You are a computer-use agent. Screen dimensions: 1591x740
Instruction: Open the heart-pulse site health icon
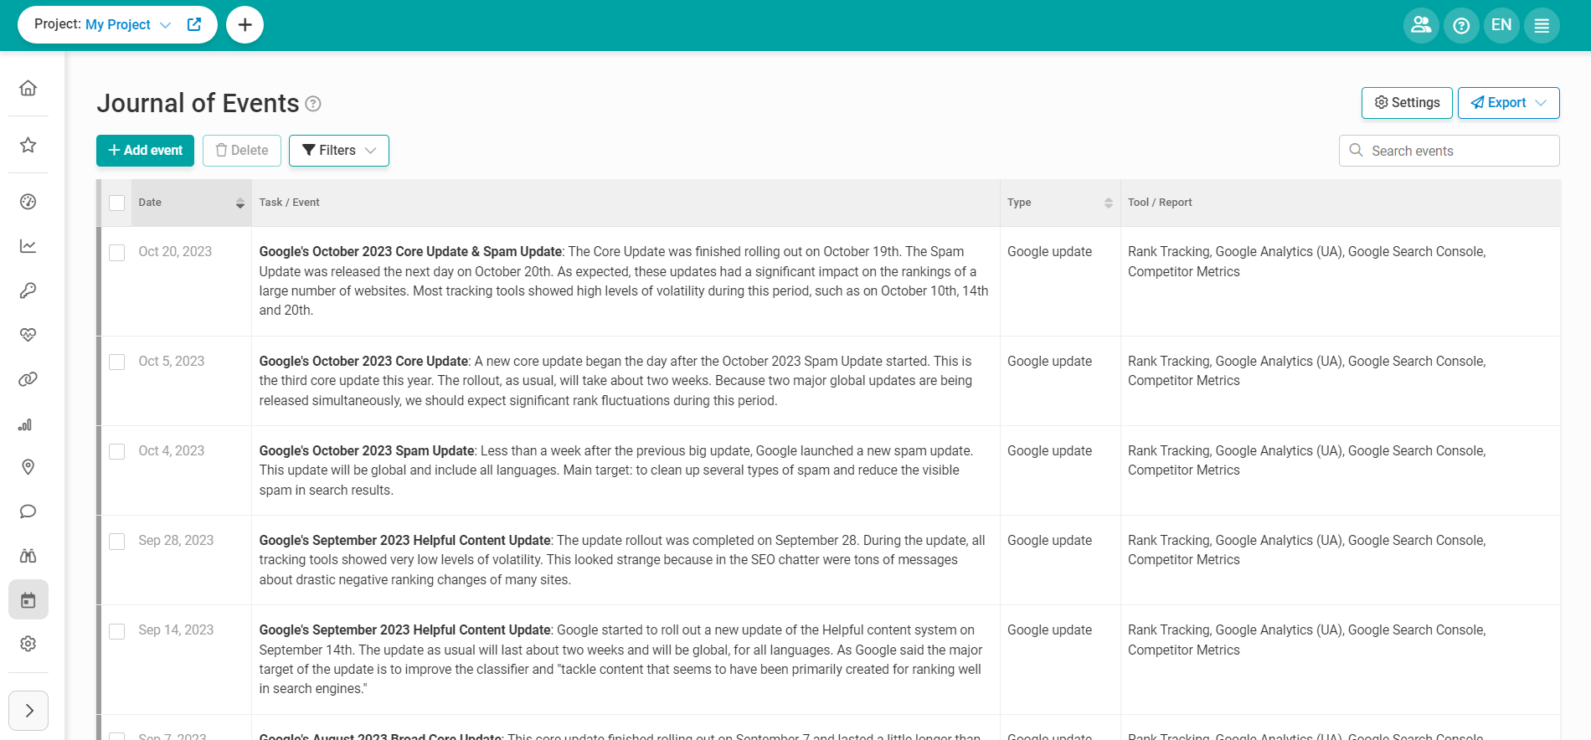(28, 335)
